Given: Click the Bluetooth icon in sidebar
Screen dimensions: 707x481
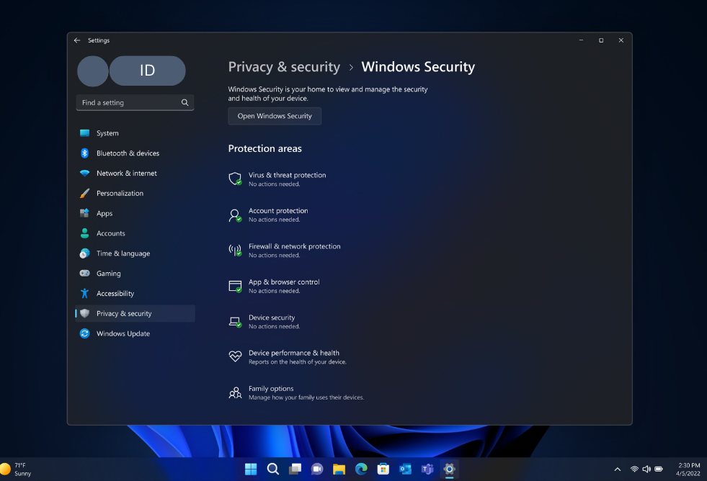Looking at the screenshot, I should pos(84,153).
